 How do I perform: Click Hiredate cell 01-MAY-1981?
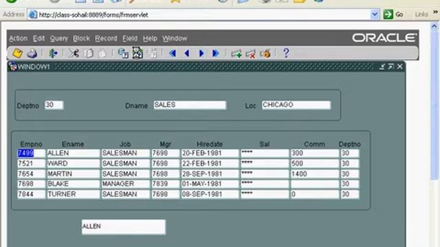click(x=210, y=184)
